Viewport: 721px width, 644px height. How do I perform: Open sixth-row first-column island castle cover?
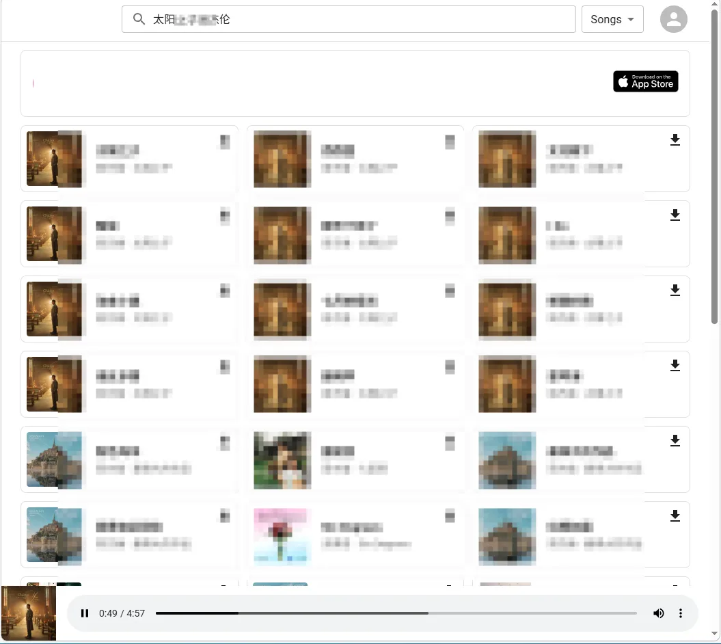(x=54, y=536)
